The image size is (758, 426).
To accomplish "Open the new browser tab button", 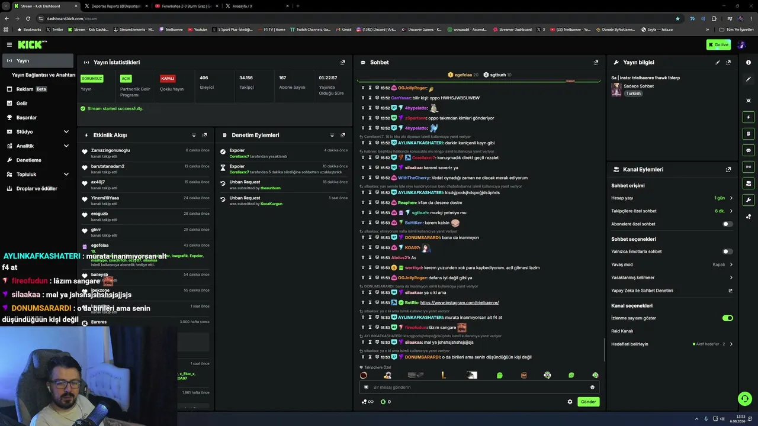I will (x=297, y=6).
